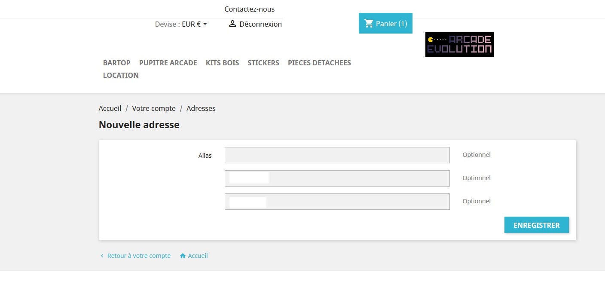The height and width of the screenshot is (288, 605).
Task: Open the PUPITRE ARCADE category
Action: tap(168, 63)
